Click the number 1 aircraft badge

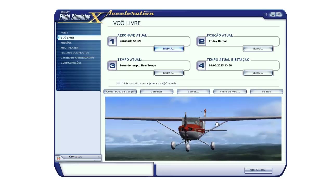(x=112, y=41)
